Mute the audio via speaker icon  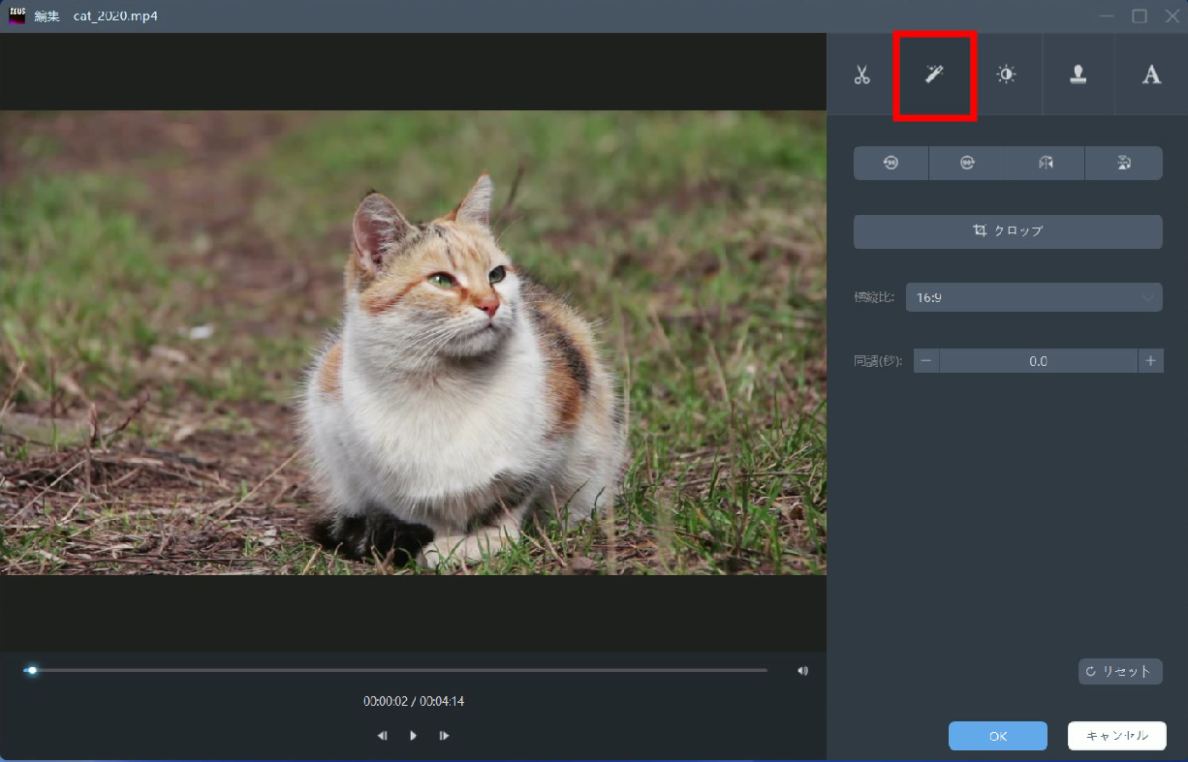pos(802,670)
